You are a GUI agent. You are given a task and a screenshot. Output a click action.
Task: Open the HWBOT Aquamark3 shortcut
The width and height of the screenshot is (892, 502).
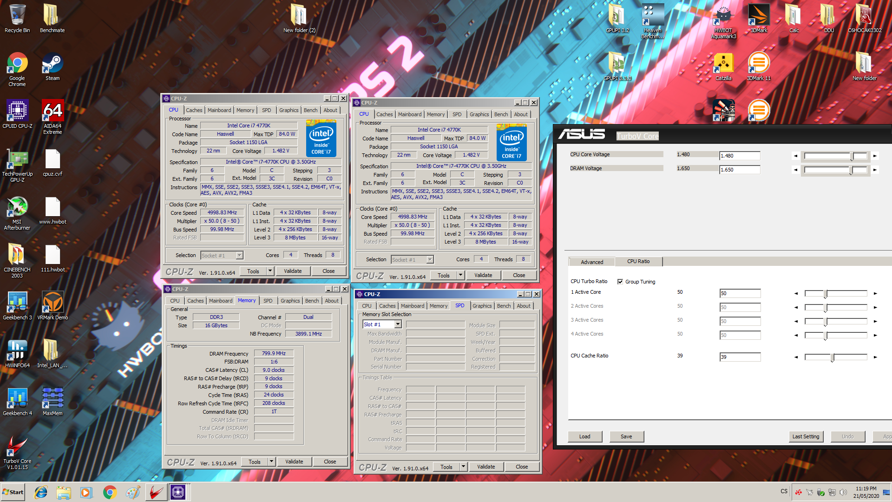723,21
